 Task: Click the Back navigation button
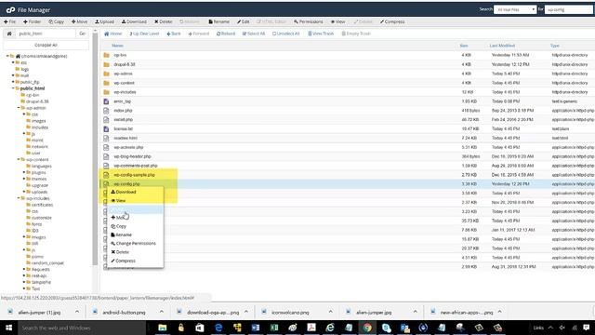[x=174, y=33]
